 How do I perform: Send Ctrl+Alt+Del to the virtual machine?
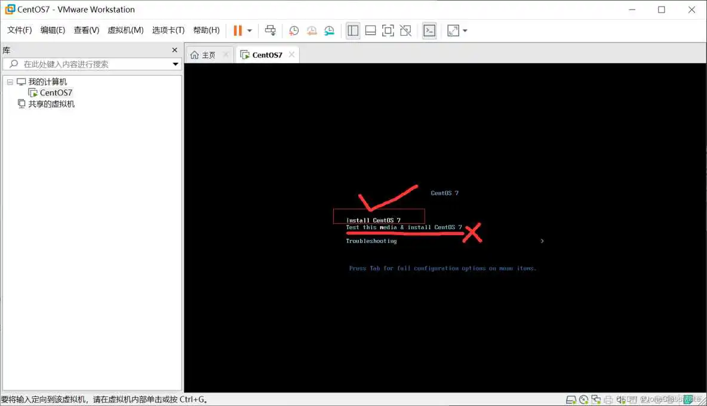270,30
